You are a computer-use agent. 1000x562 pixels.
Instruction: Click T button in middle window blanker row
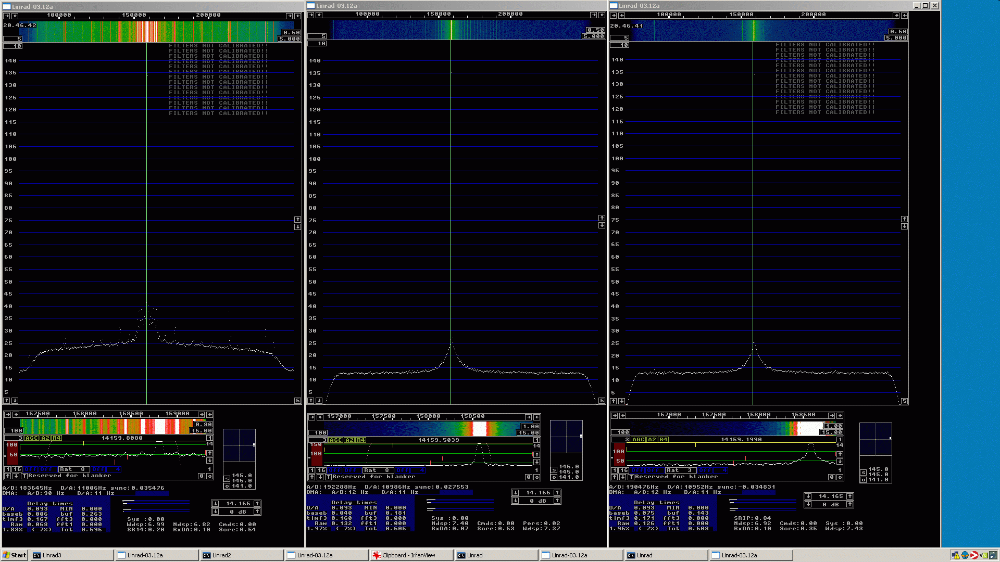[x=328, y=477]
